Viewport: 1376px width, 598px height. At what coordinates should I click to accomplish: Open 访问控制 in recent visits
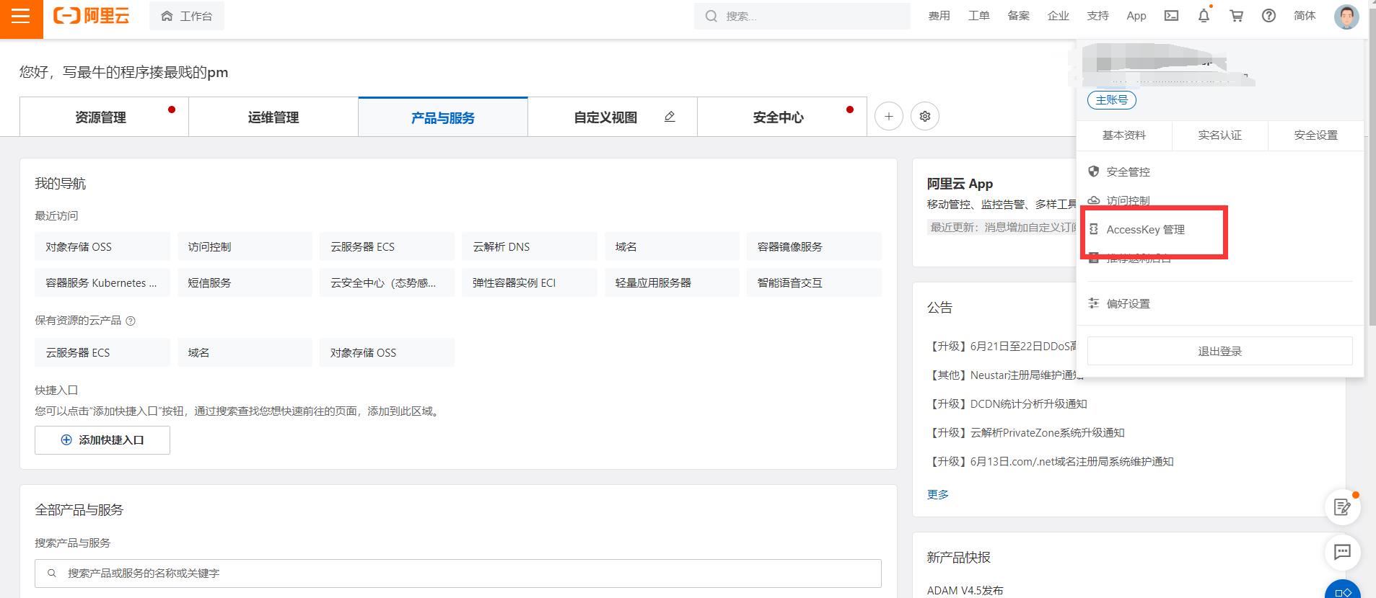coord(245,246)
